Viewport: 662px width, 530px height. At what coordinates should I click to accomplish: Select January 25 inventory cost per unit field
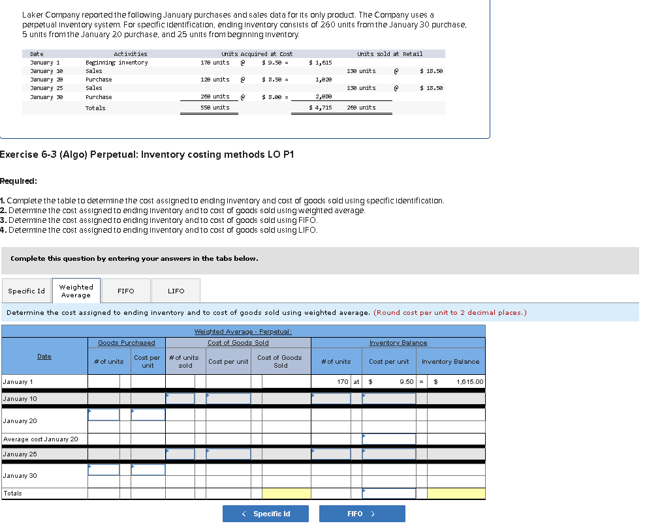click(389, 454)
